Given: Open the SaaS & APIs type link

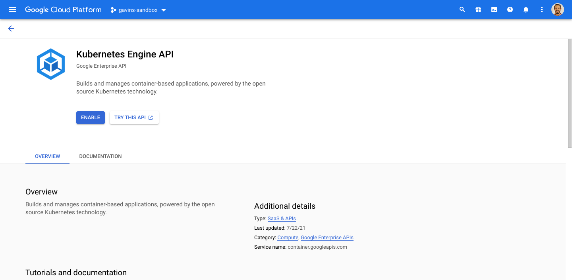Looking at the screenshot, I should pyautogui.click(x=282, y=219).
